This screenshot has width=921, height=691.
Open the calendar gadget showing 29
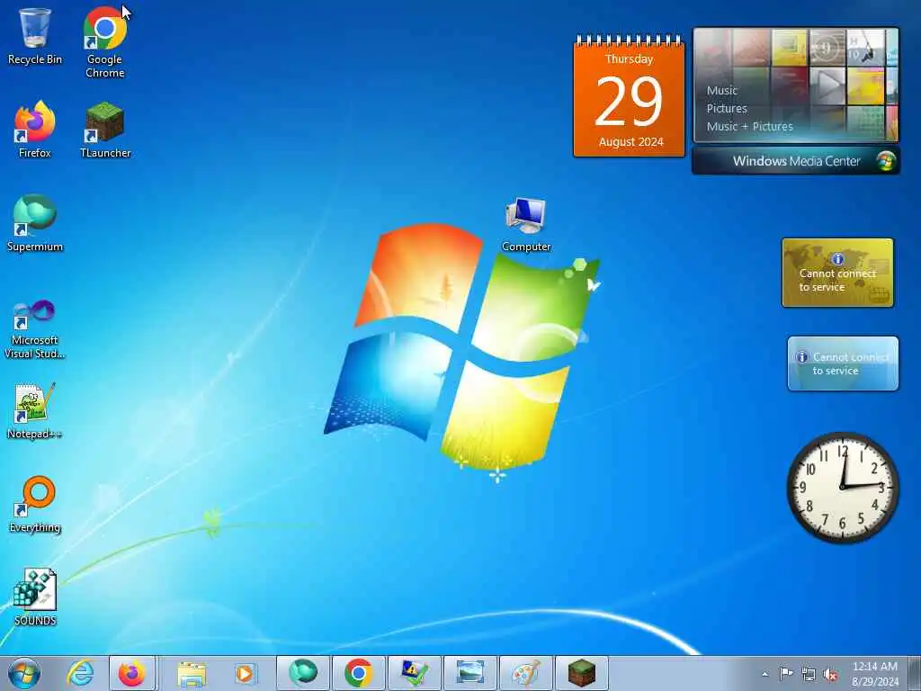coord(629,96)
